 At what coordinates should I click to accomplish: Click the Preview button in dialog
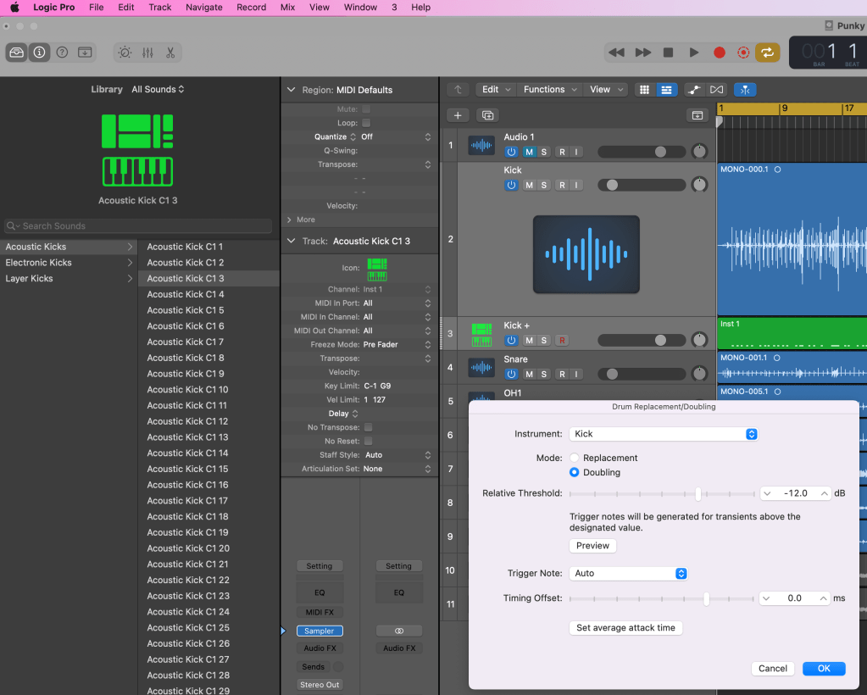pos(592,546)
